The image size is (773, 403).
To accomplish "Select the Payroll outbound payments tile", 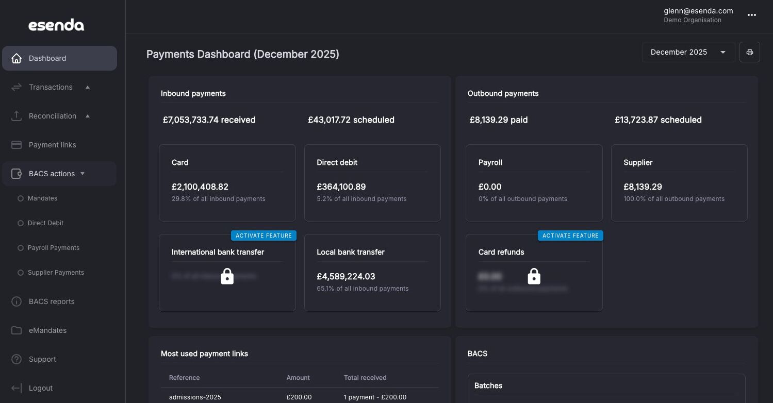I will (x=534, y=183).
